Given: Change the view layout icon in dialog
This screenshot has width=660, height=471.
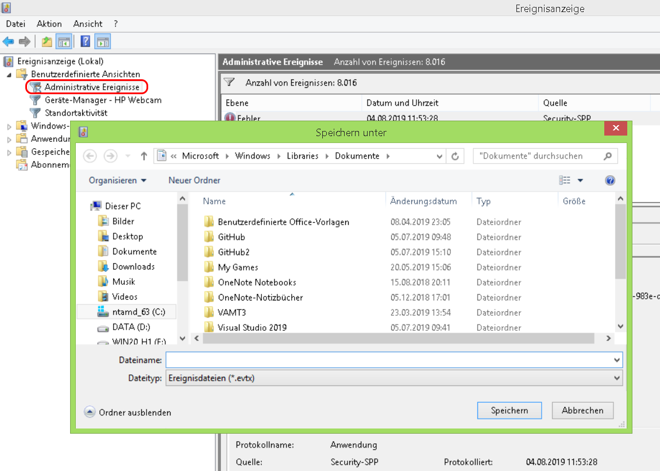Looking at the screenshot, I should pos(565,180).
